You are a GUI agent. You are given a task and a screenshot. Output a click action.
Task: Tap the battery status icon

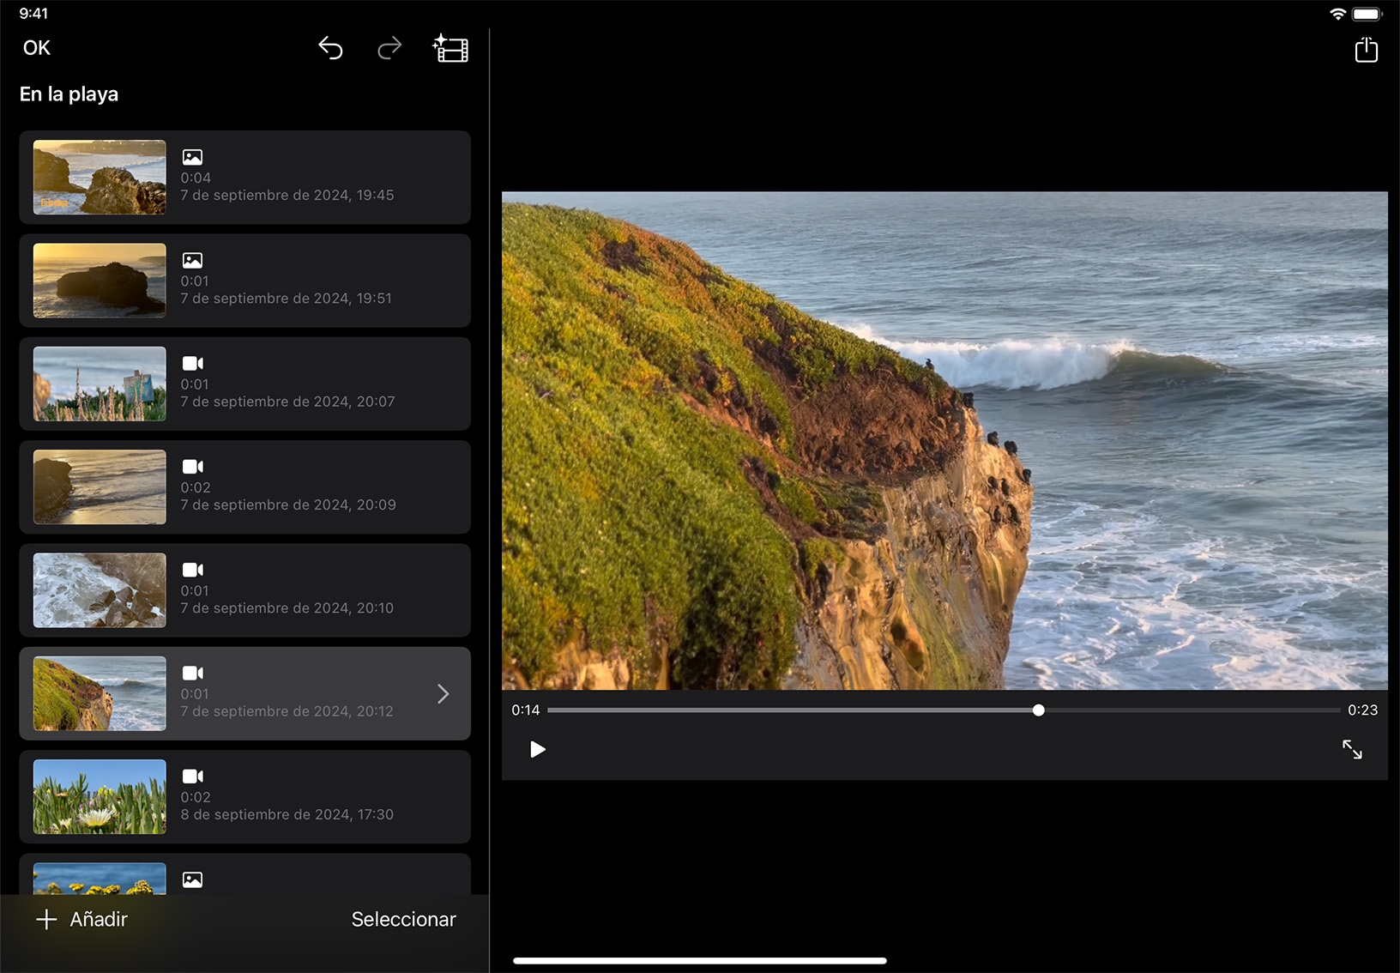click(1367, 14)
